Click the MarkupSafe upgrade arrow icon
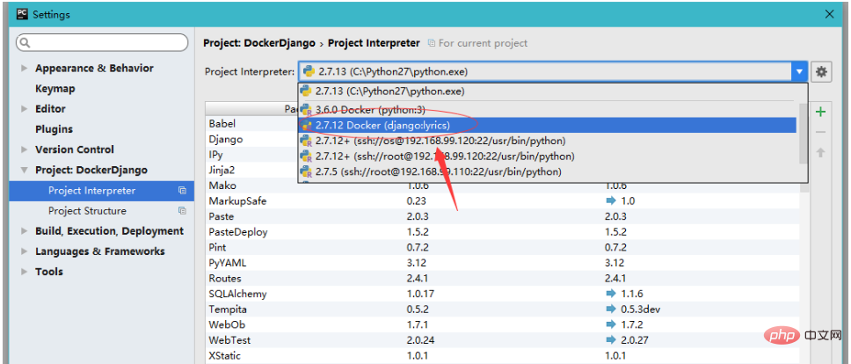The image size is (851, 364). (x=611, y=200)
